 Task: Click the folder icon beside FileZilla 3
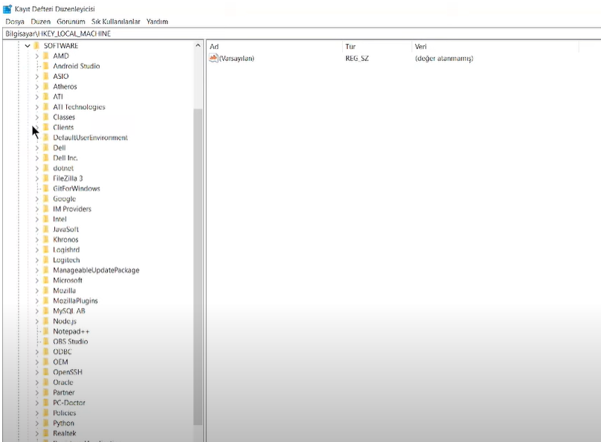(45, 179)
